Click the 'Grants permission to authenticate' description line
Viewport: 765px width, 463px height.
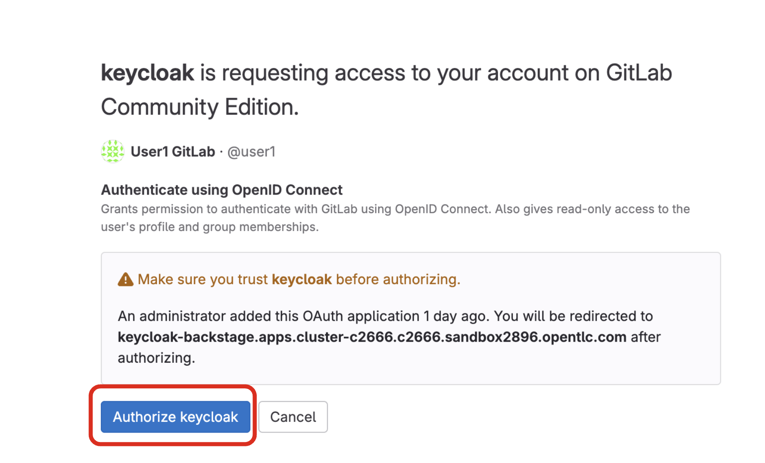tap(395, 209)
